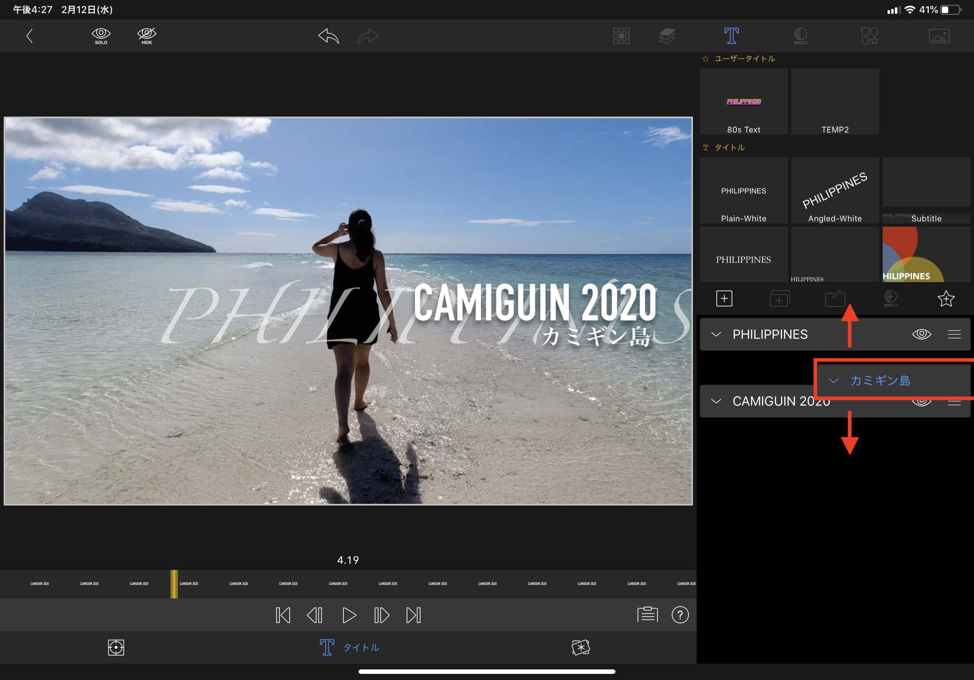The image size is (974, 680).
Task: Click the gold playhead on timeline
Action: point(174,584)
